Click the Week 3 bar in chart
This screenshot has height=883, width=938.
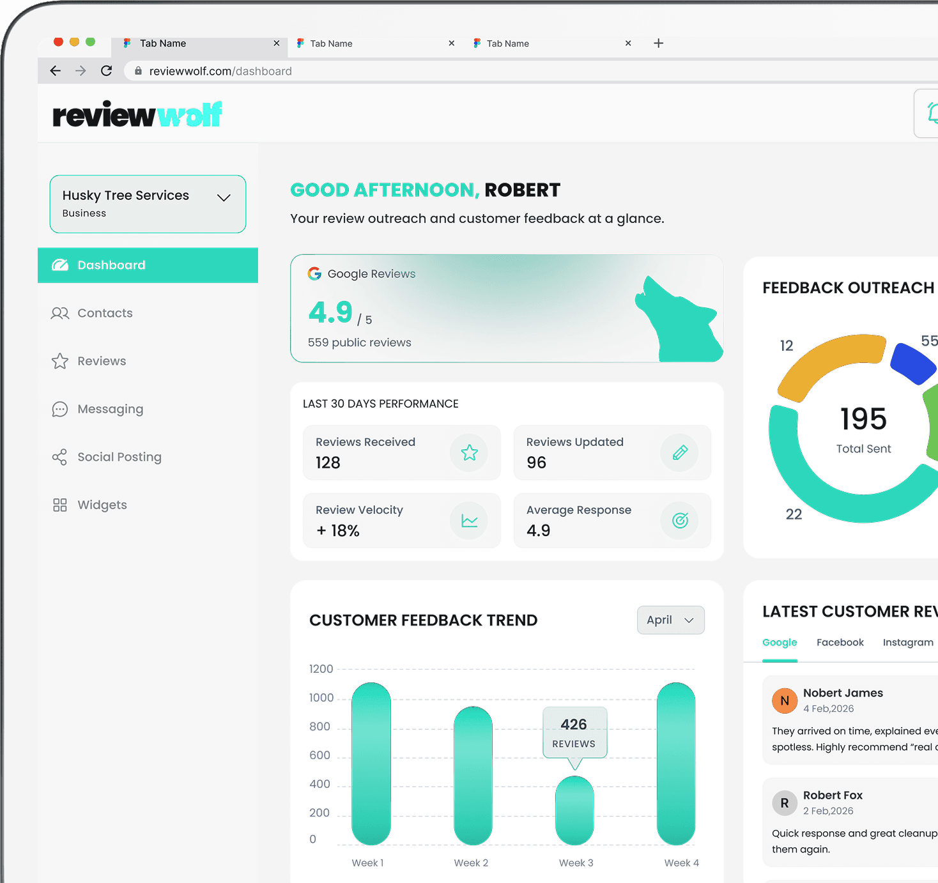pos(574,811)
